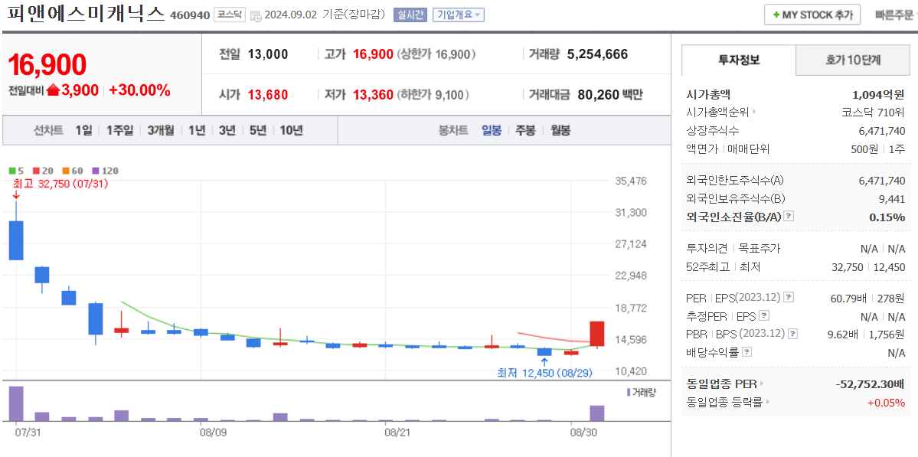The height and width of the screenshot is (457, 918).
Task: Select the 1주일 line chart period
Action: point(120,130)
